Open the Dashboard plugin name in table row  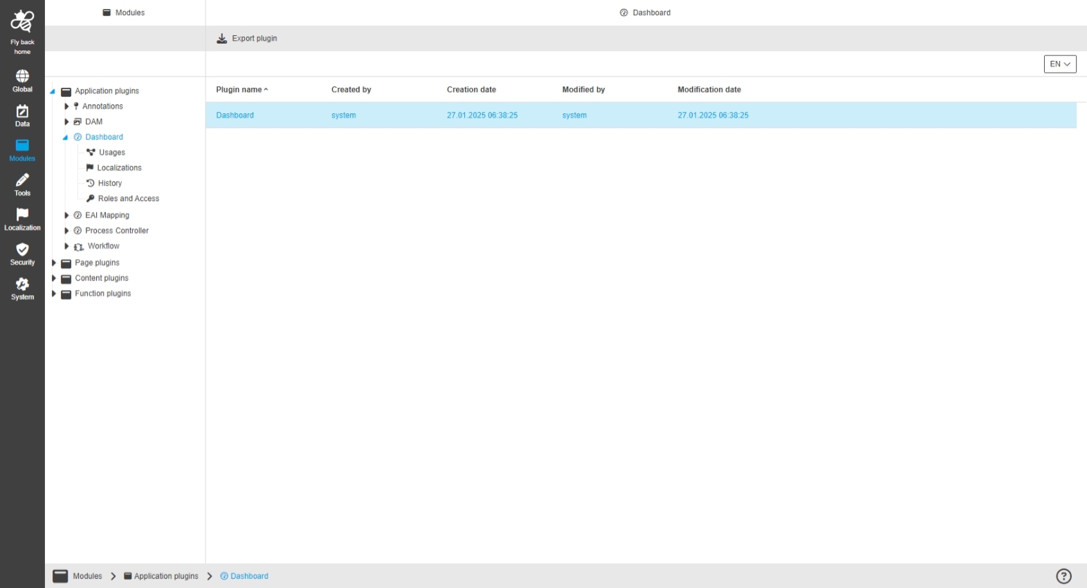click(235, 115)
